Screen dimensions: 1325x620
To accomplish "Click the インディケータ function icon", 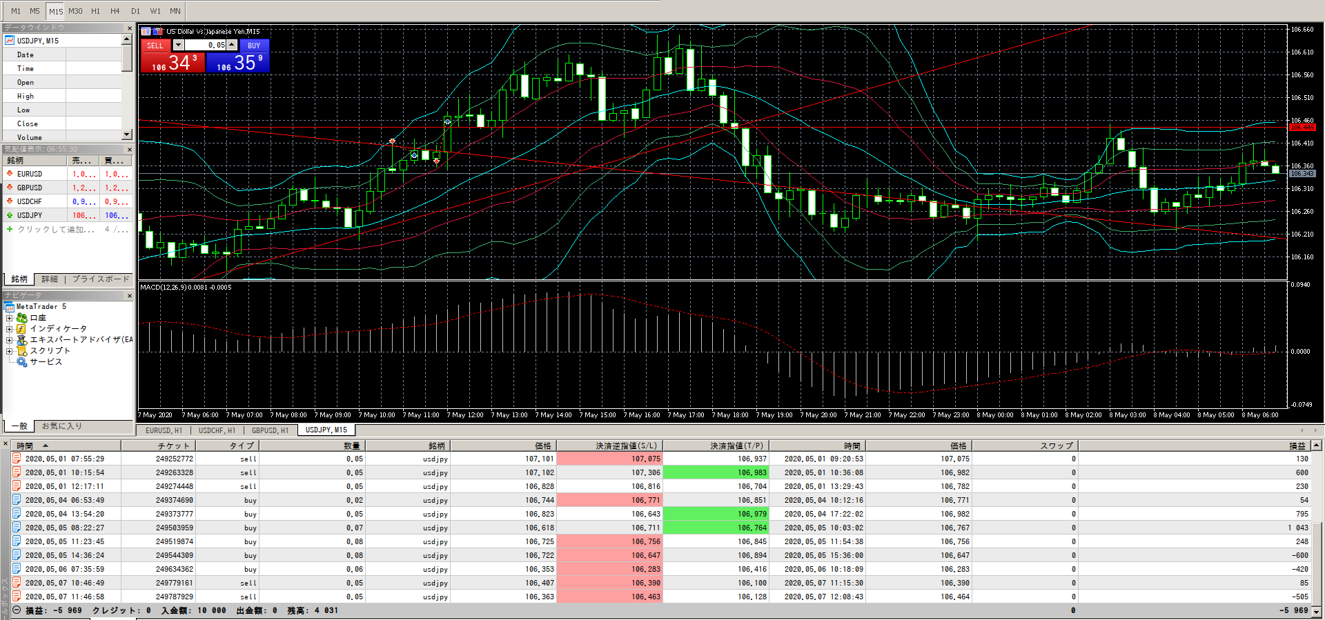I will pyautogui.click(x=21, y=329).
